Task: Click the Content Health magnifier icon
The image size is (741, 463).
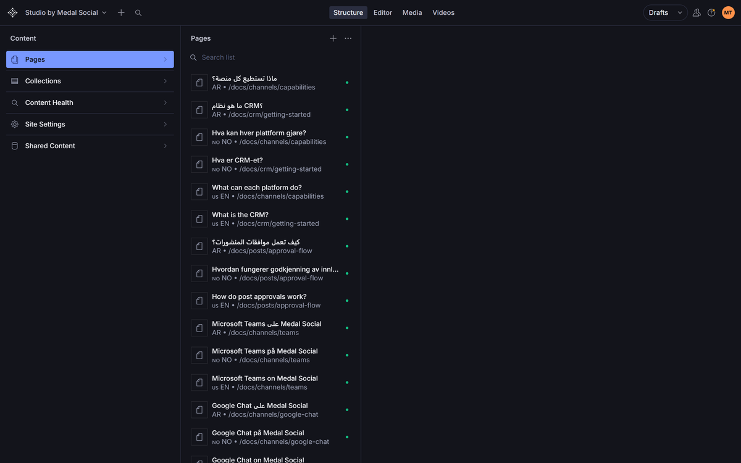Action: point(15,102)
